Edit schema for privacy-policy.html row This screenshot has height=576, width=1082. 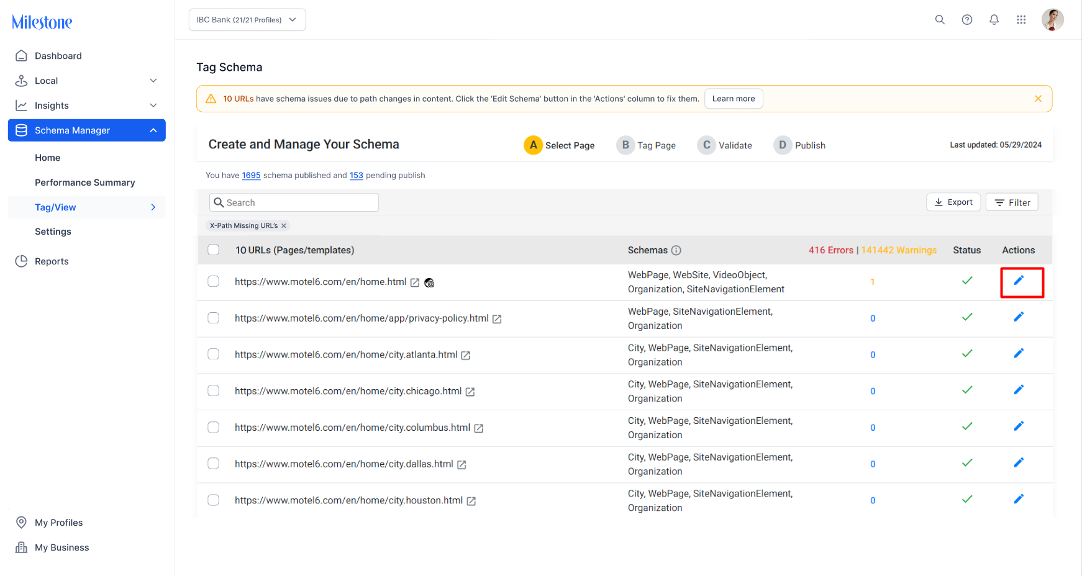pyautogui.click(x=1019, y=317)
